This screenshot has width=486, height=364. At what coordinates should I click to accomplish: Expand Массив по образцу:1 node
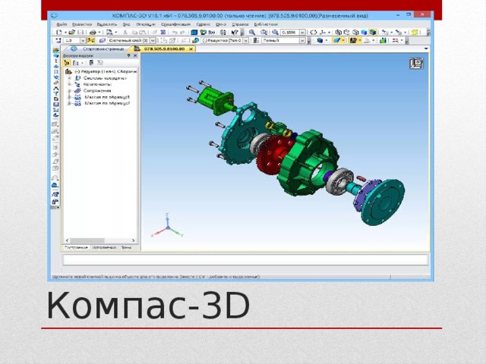[x=69, y=97]
